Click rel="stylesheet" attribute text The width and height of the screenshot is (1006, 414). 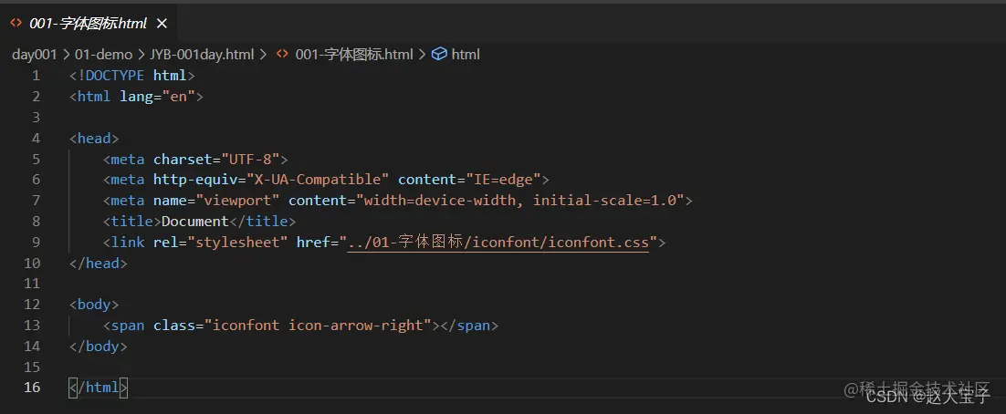[221, 243]
